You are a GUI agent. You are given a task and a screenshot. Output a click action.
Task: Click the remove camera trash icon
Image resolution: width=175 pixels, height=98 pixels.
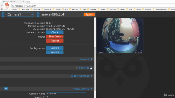pos(38,14)
